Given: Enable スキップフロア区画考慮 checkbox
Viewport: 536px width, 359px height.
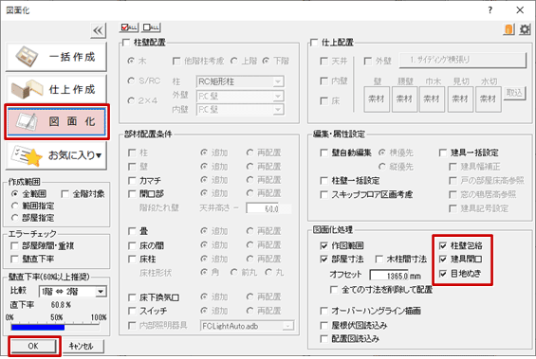Looking at the screenshot, I should coord(323,195).
